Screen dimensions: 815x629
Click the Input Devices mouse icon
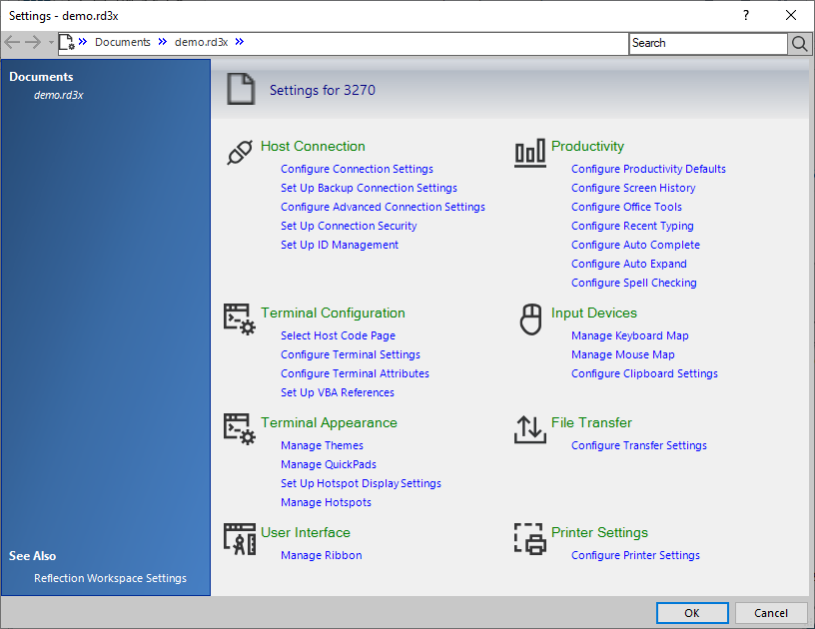tap(530, 319)
